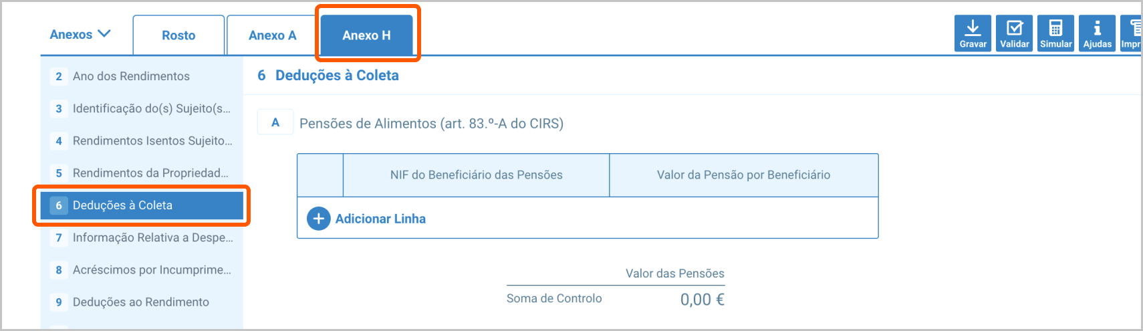The width and height of the screenshot is (1143, 331).
Task: Open section 2 Ano dos Rendimentos
Action: [x=131, y=76]
